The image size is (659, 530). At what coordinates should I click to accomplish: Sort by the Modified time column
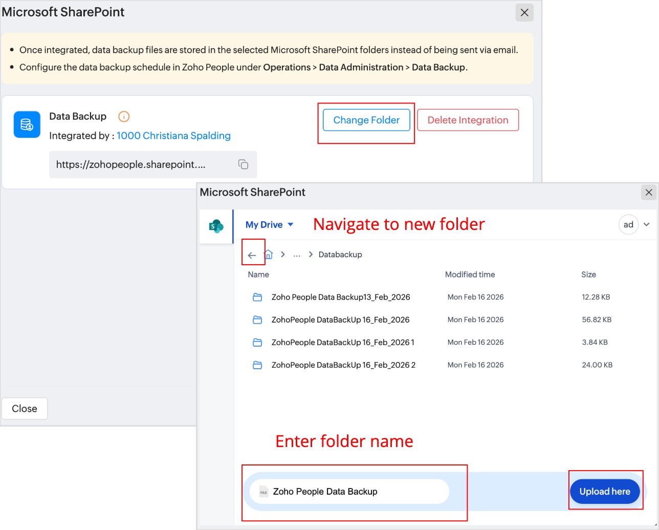470,274
